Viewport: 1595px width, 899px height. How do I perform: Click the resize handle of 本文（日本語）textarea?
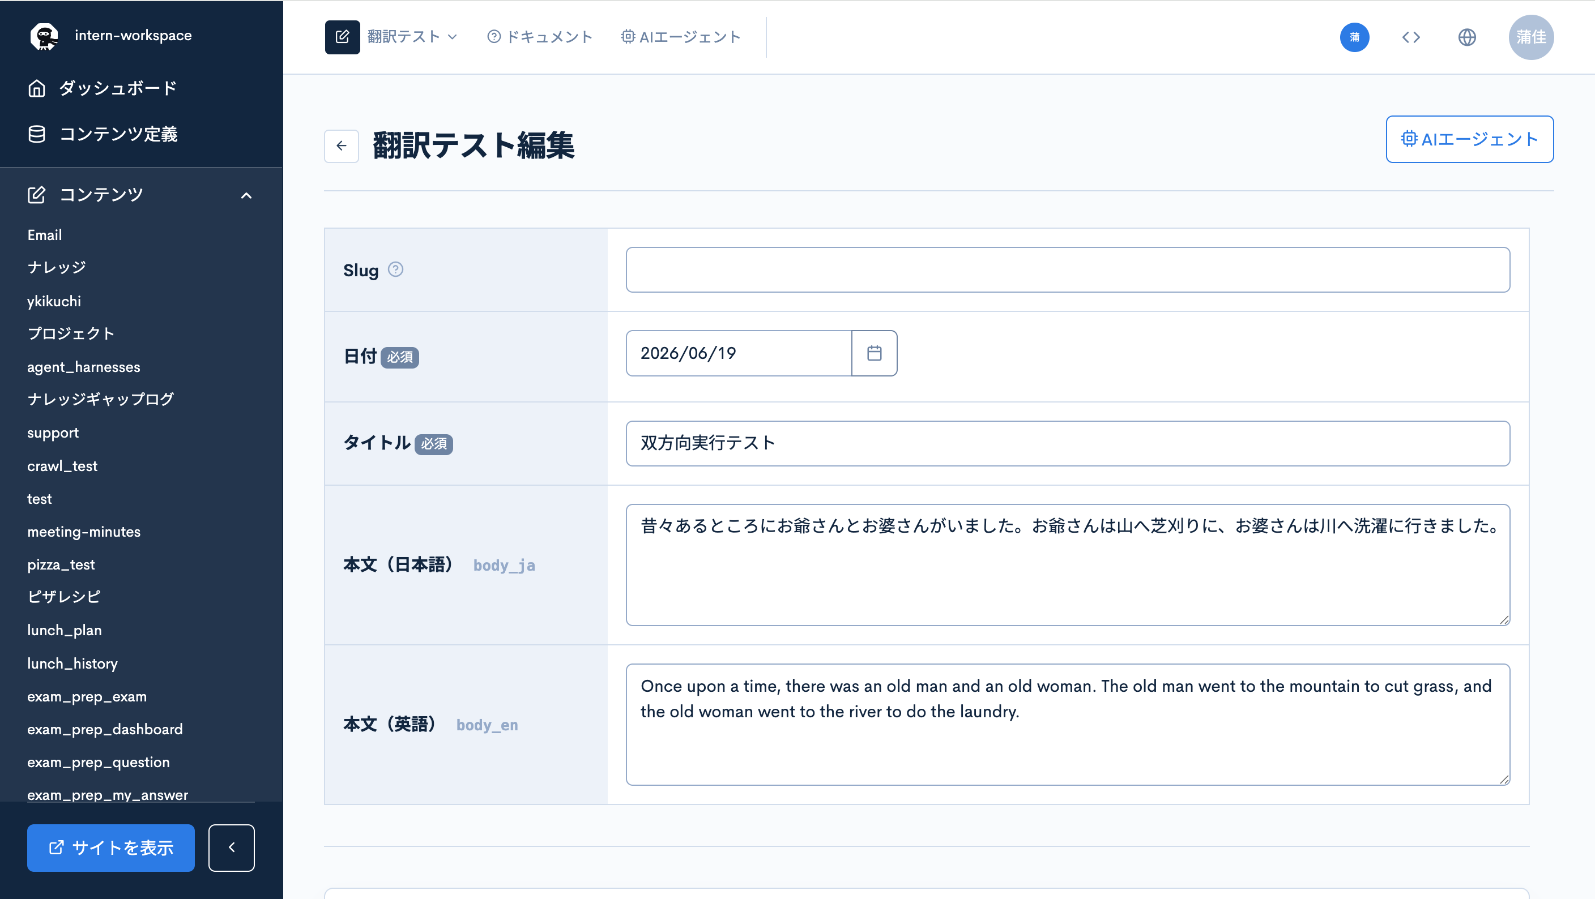1504,620
